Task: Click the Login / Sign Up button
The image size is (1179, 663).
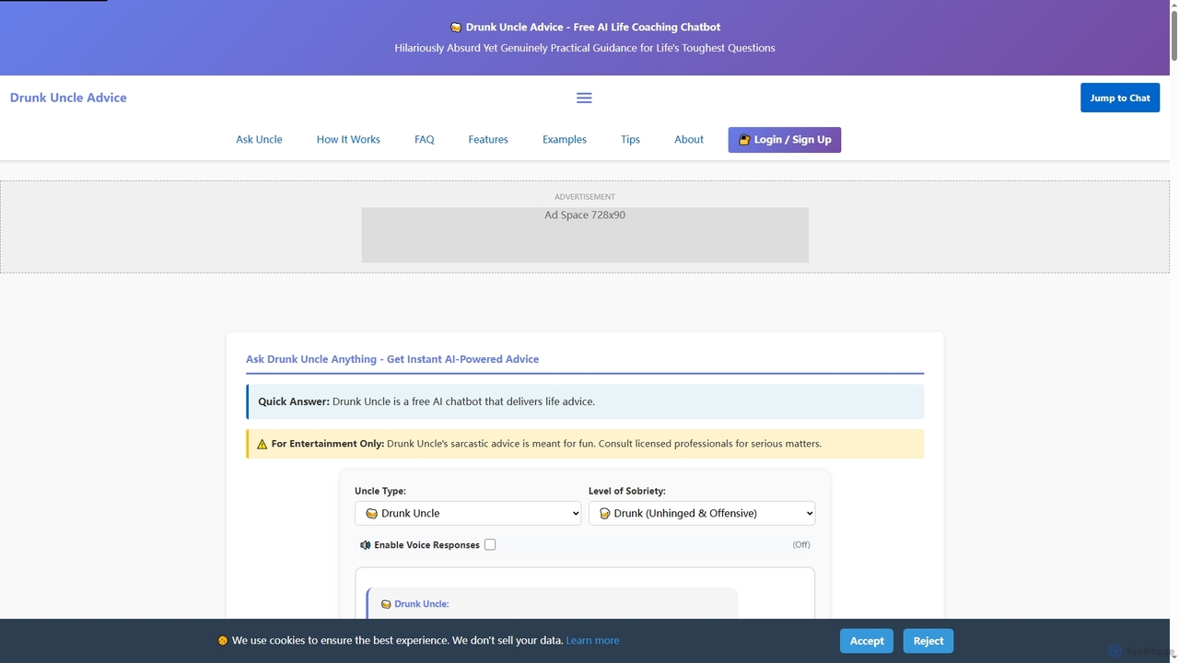Action: (x=785, y=140)
